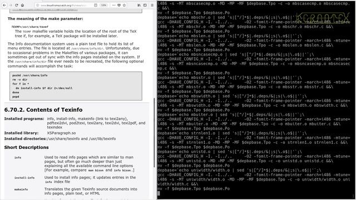Viewport: 356px width, 200px height.
Task: Click the 'Installed programs:' label
Action: (x=24, y=119)
